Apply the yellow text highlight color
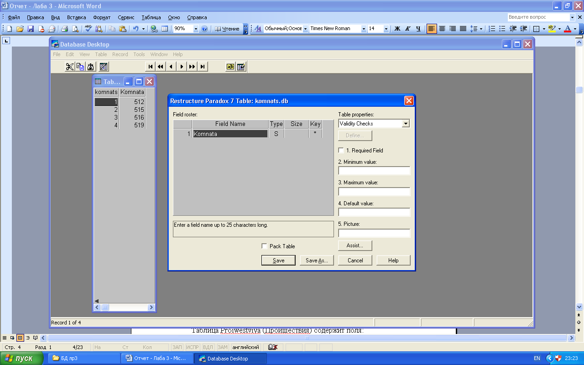 point(551,29)
